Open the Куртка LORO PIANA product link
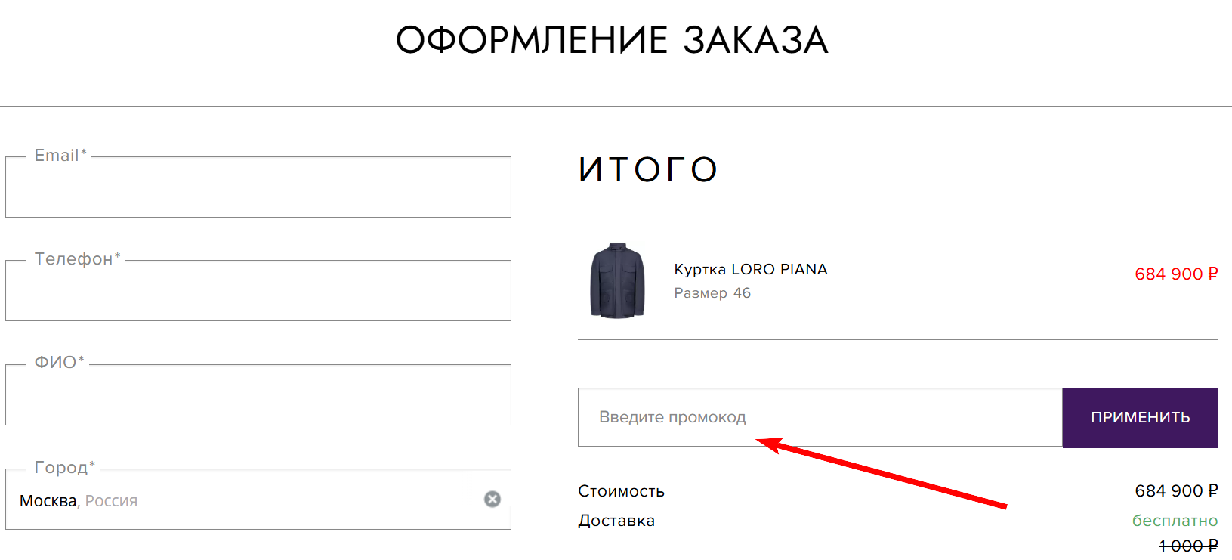 [750, 270]
